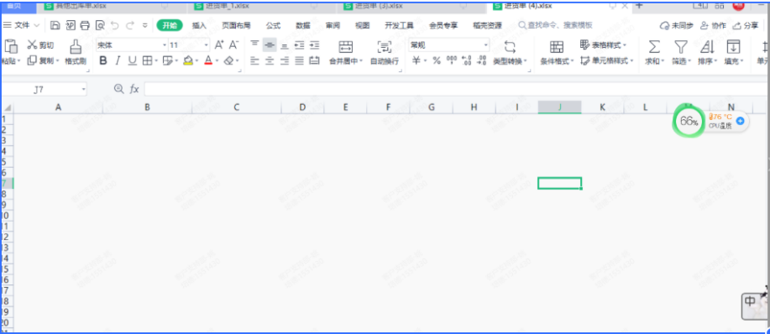Screen dimensions: 770x334
Task: Apply the cell borders icon
Action: pos(147,60)
